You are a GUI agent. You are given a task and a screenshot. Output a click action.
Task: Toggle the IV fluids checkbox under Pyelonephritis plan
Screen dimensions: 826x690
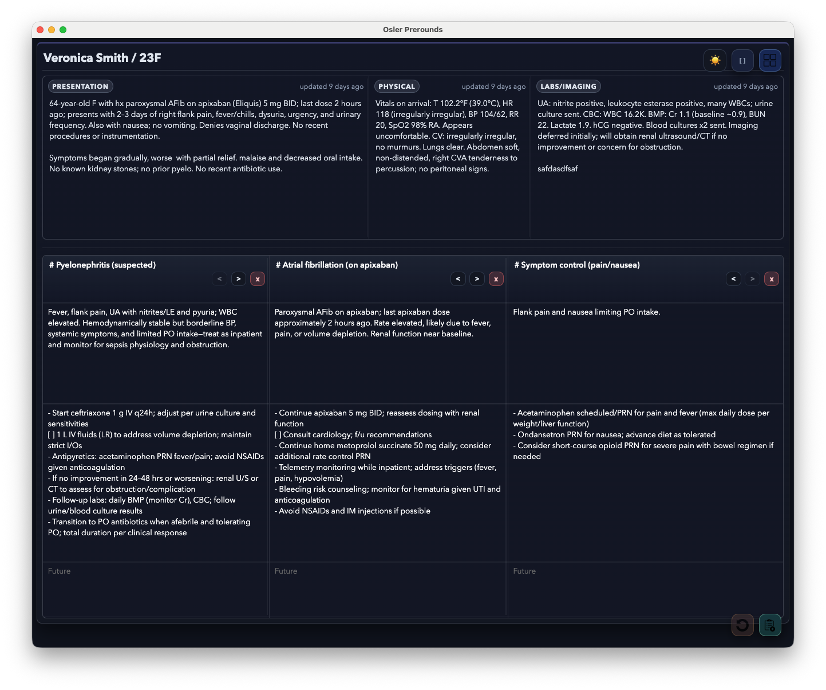pos(50,434)
